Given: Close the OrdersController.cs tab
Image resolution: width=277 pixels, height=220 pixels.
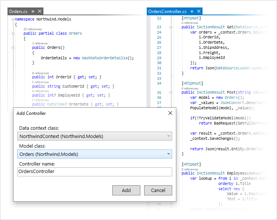Looking at the screenshot, I should [x=199, y=12].
